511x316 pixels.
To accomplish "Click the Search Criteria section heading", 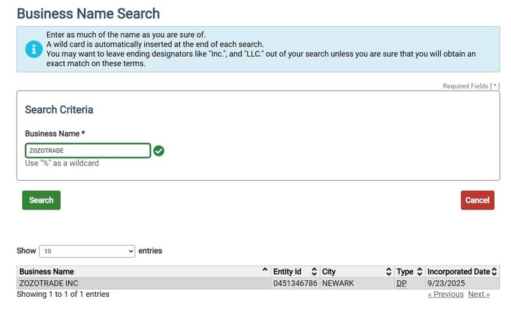I will point(59,109).
